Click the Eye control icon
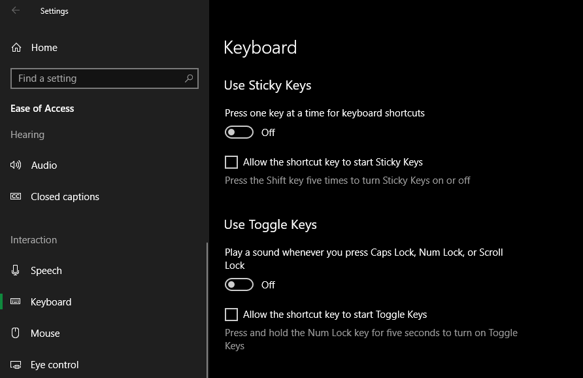 click(15, 364)
